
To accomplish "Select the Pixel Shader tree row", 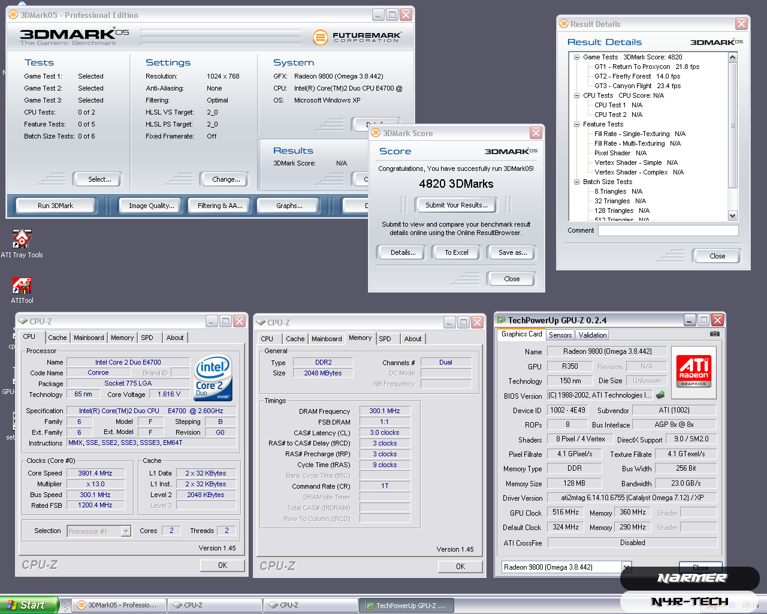I will (621, 153).
